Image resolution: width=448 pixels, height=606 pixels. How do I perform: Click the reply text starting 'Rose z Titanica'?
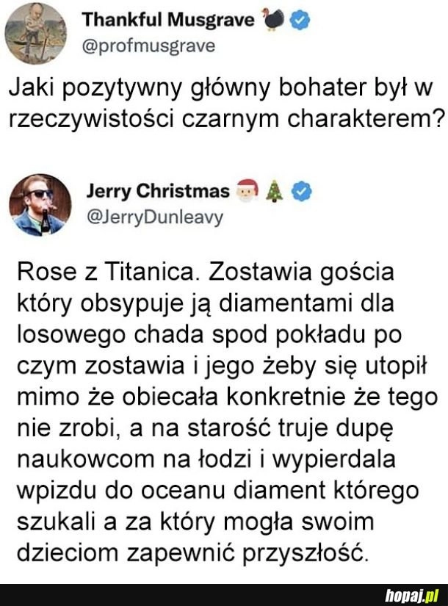[227, 412]
